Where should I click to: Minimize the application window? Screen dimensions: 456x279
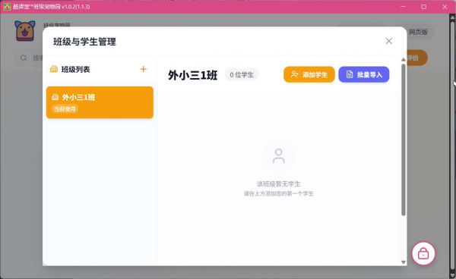click(403, 7)
